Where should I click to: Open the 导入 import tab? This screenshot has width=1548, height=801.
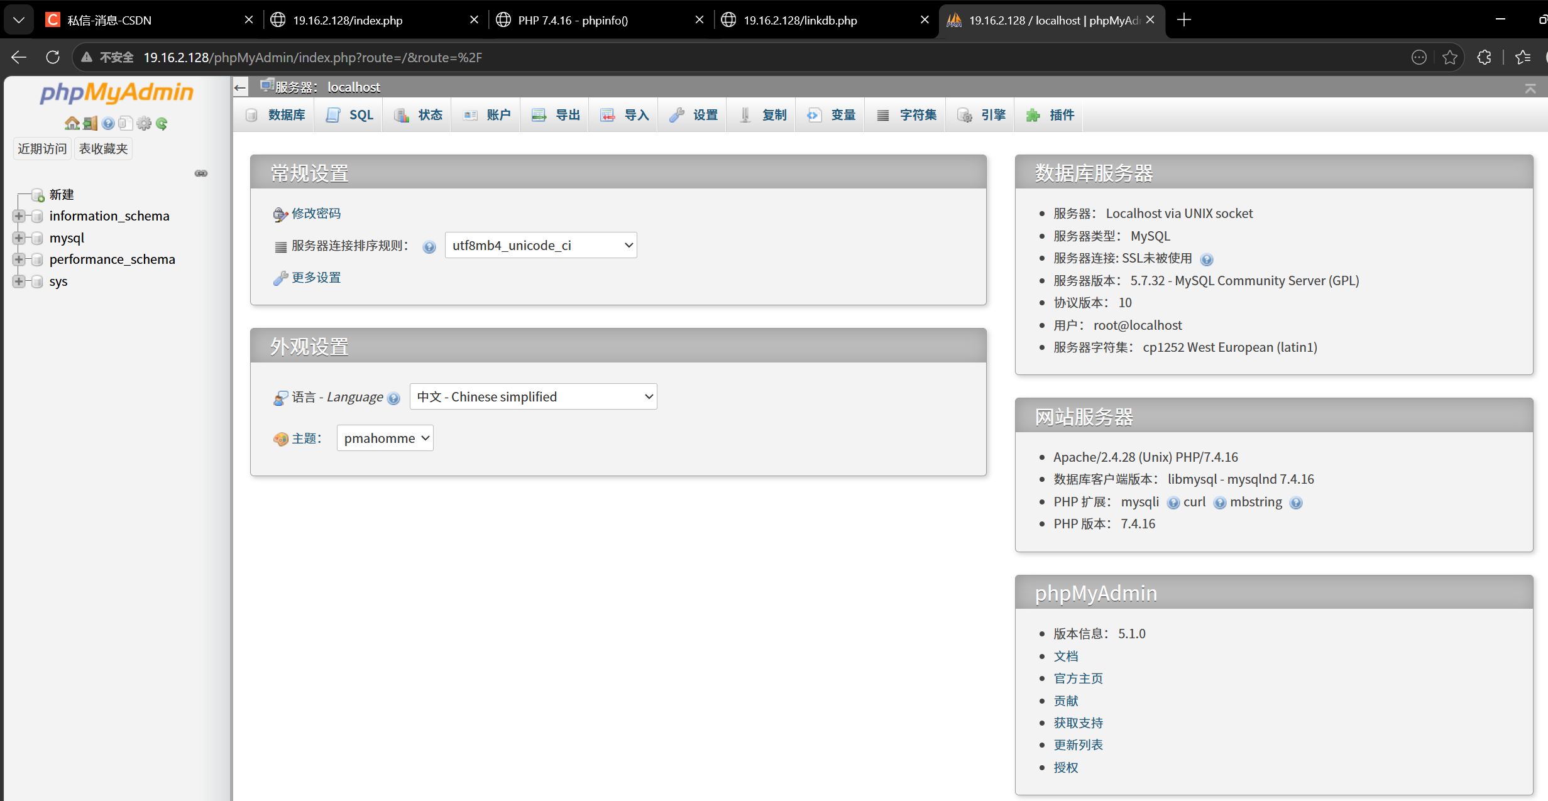[x=625, y=115]
